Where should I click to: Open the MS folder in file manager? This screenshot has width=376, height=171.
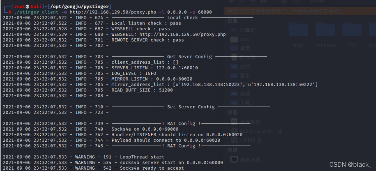[x=352, y=34]
